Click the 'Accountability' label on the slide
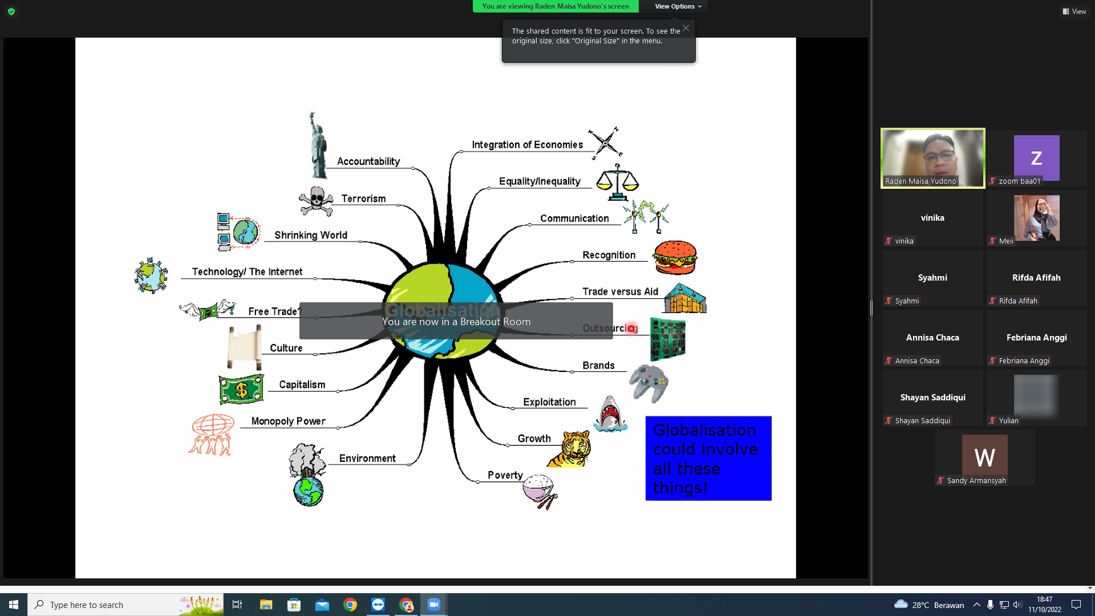1095x616 pixels. [368, 161]
